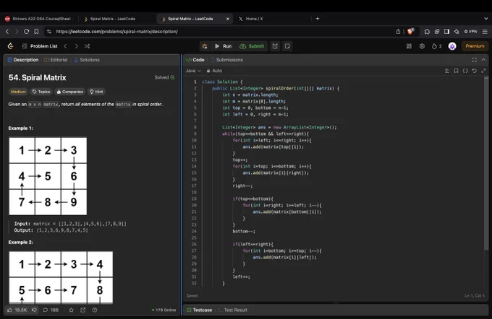This screenshot has width=492, height=319.
Task: Bookmark this page in the browser
Action: [x=36, y=32]
